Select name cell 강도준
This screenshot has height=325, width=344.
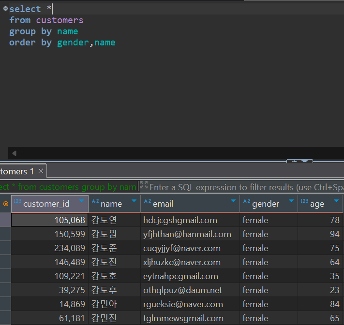click(x=115, y=248)
